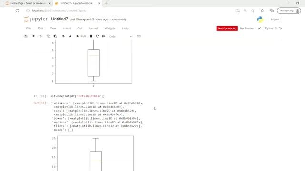Click the screen cast icon in address bar

(x=237, y=10)
